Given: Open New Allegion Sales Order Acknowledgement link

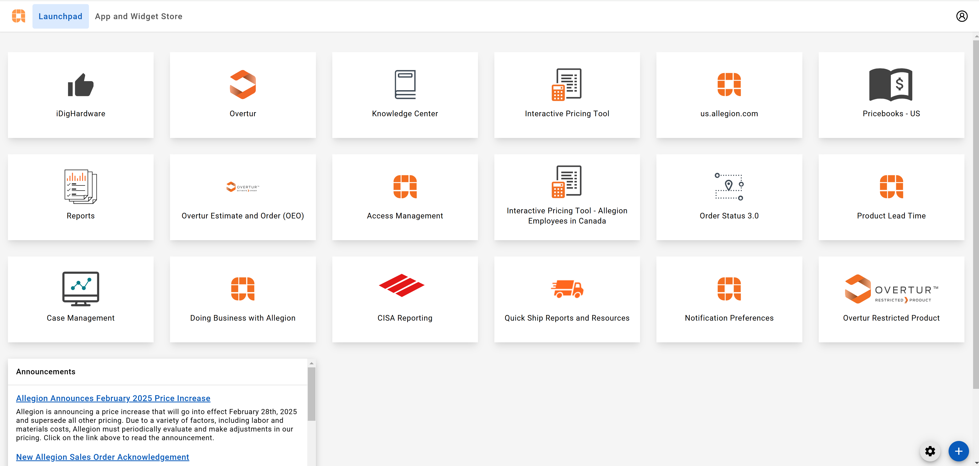Looking at the screenshot, I should (x=102, y=457).
